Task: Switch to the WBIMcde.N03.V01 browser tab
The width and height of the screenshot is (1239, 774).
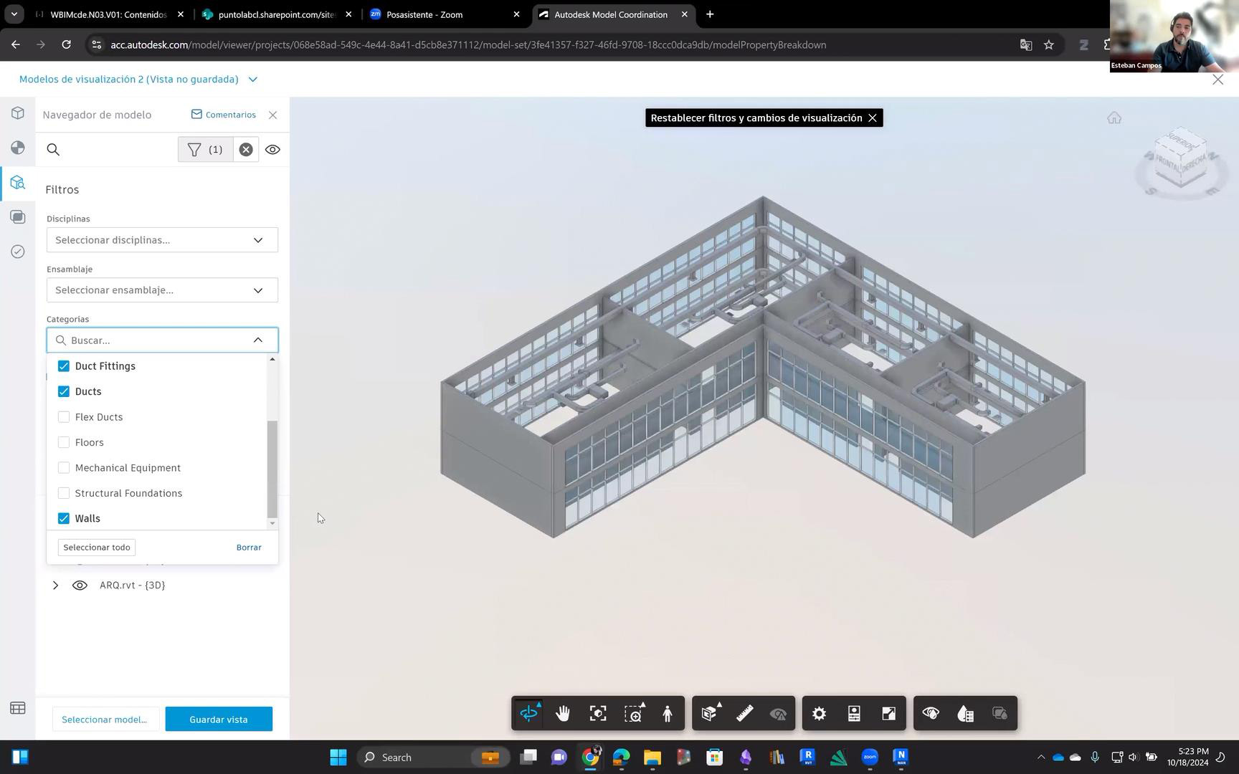Action: coord(108,14)
